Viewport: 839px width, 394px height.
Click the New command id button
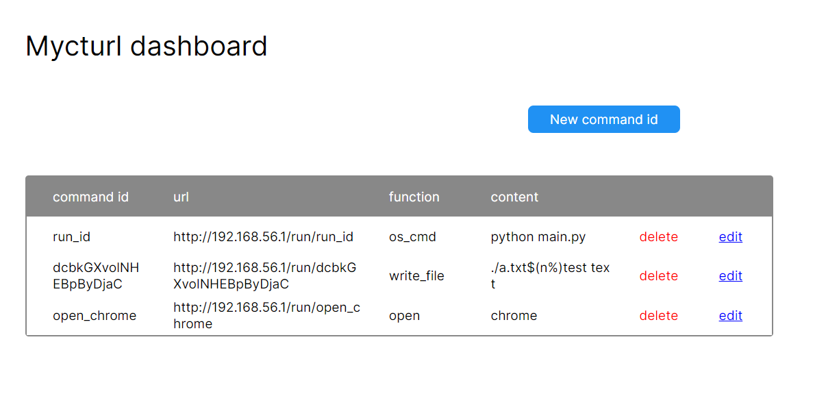603,119
